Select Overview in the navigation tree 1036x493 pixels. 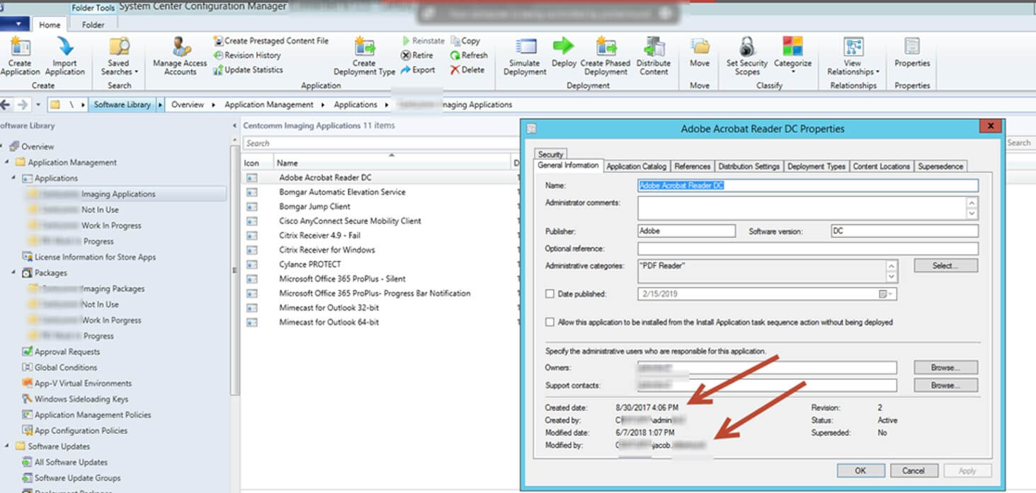coord(38,146)
